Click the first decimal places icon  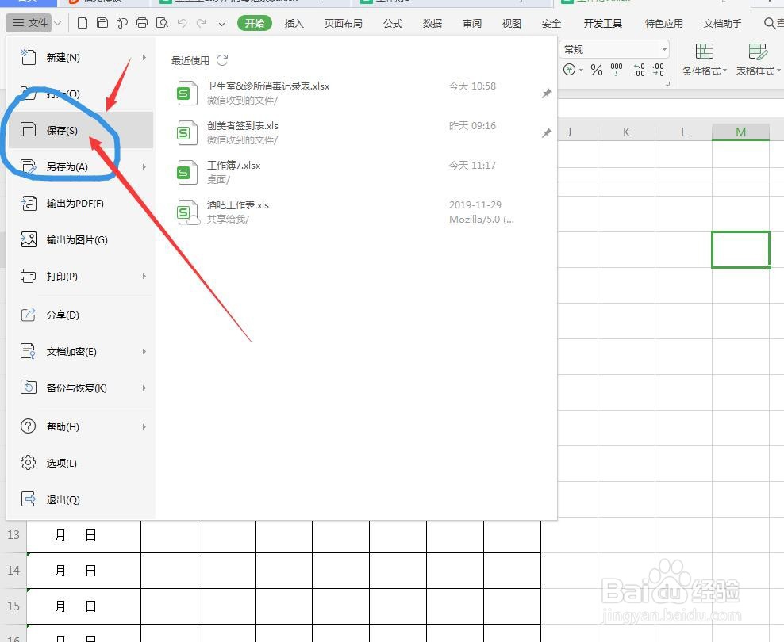tap(639, 70)
